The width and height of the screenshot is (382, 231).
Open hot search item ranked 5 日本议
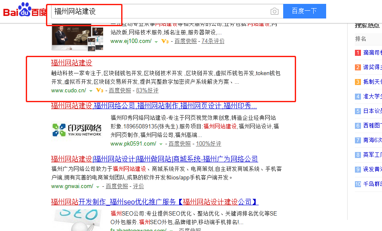click(373, 111)
